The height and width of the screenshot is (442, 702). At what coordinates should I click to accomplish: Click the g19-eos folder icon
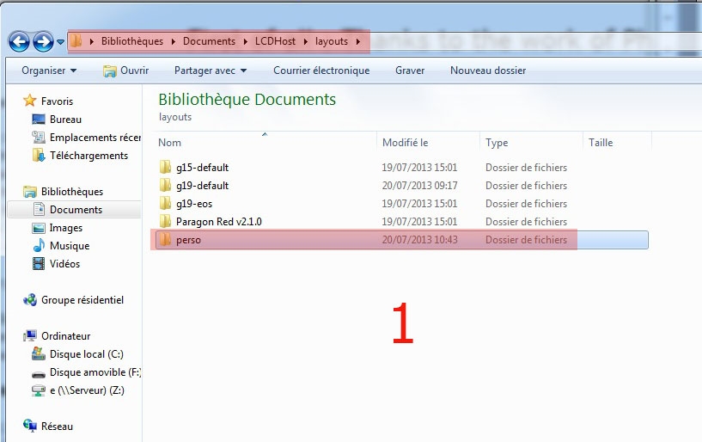point(165,203)
